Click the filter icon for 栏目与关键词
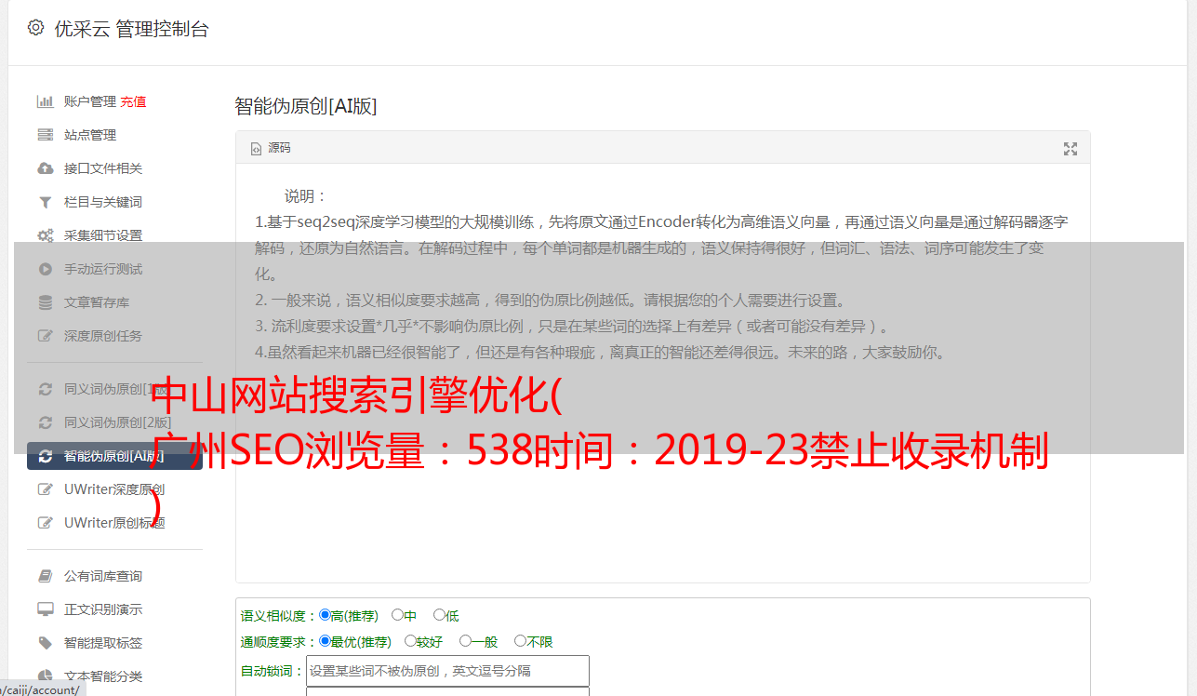Screen dimensions: 1197x696 coord(45,202)
